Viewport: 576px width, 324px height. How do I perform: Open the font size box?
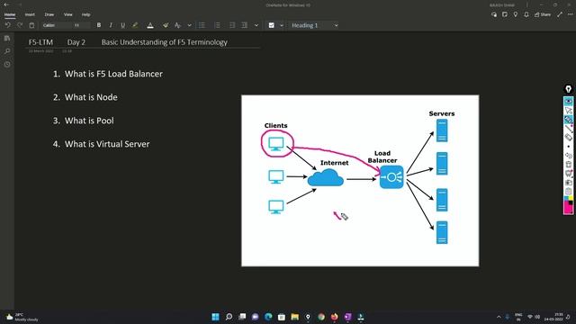pyautogui.click(x=81, y=25)
